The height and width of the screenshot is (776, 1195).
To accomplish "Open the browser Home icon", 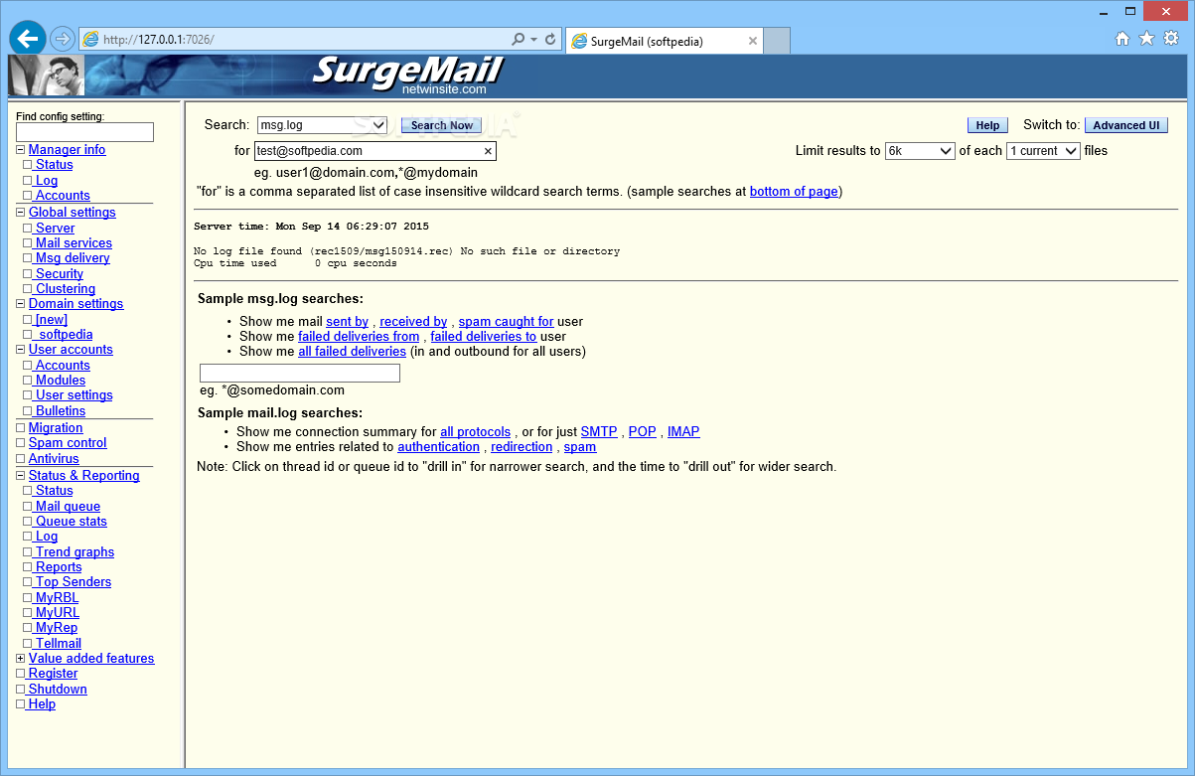I will click(1122, 39).
